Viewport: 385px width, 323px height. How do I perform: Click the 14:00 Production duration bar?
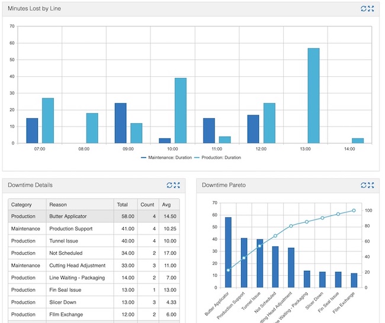pyautogui.click(x=358, y=141)
